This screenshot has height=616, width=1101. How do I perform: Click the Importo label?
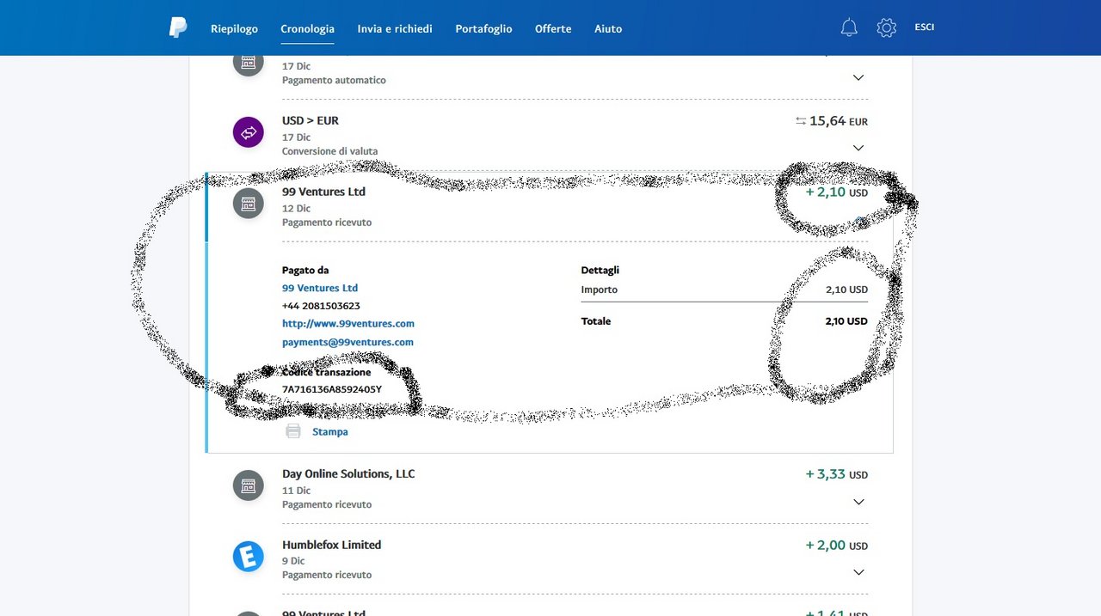[600, 290]
